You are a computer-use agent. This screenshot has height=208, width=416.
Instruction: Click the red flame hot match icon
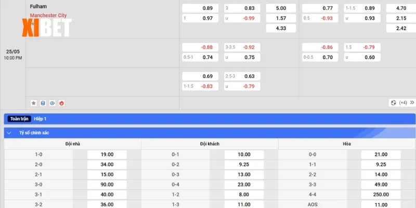(61, 103)
